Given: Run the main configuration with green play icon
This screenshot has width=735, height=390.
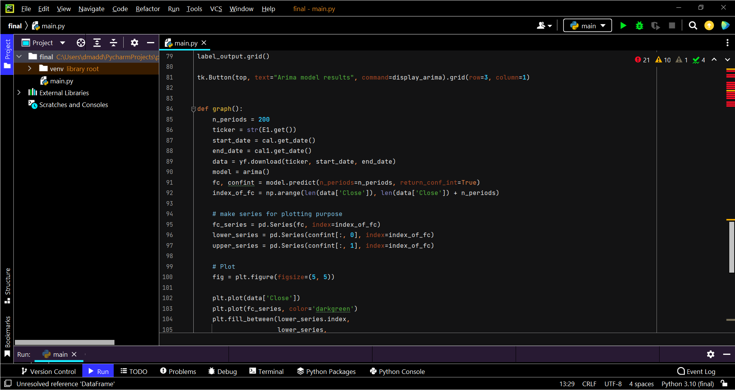Looking at the screenshot, I should point(623,26).
